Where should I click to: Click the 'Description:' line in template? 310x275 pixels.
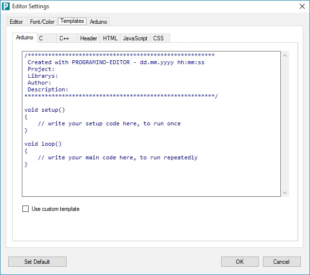(48, 89)
